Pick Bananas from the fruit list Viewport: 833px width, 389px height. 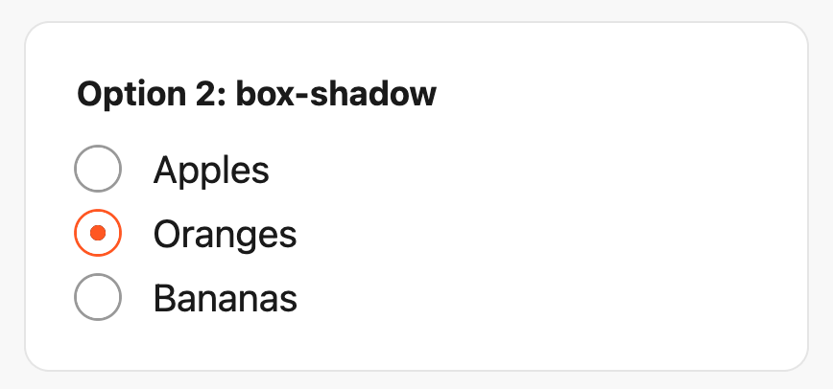click(97, 297)
